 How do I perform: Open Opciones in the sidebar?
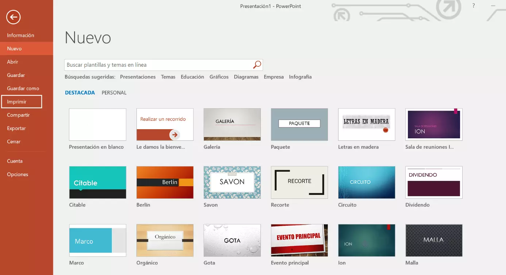[26, 174]
